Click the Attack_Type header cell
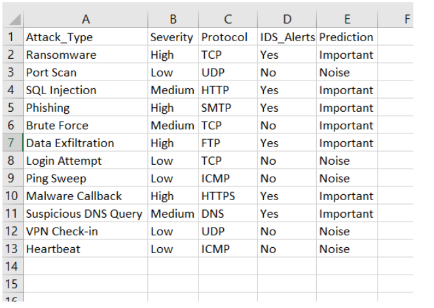Image resolution: width=434 pixels, height=308 pixels. [86, 37]
